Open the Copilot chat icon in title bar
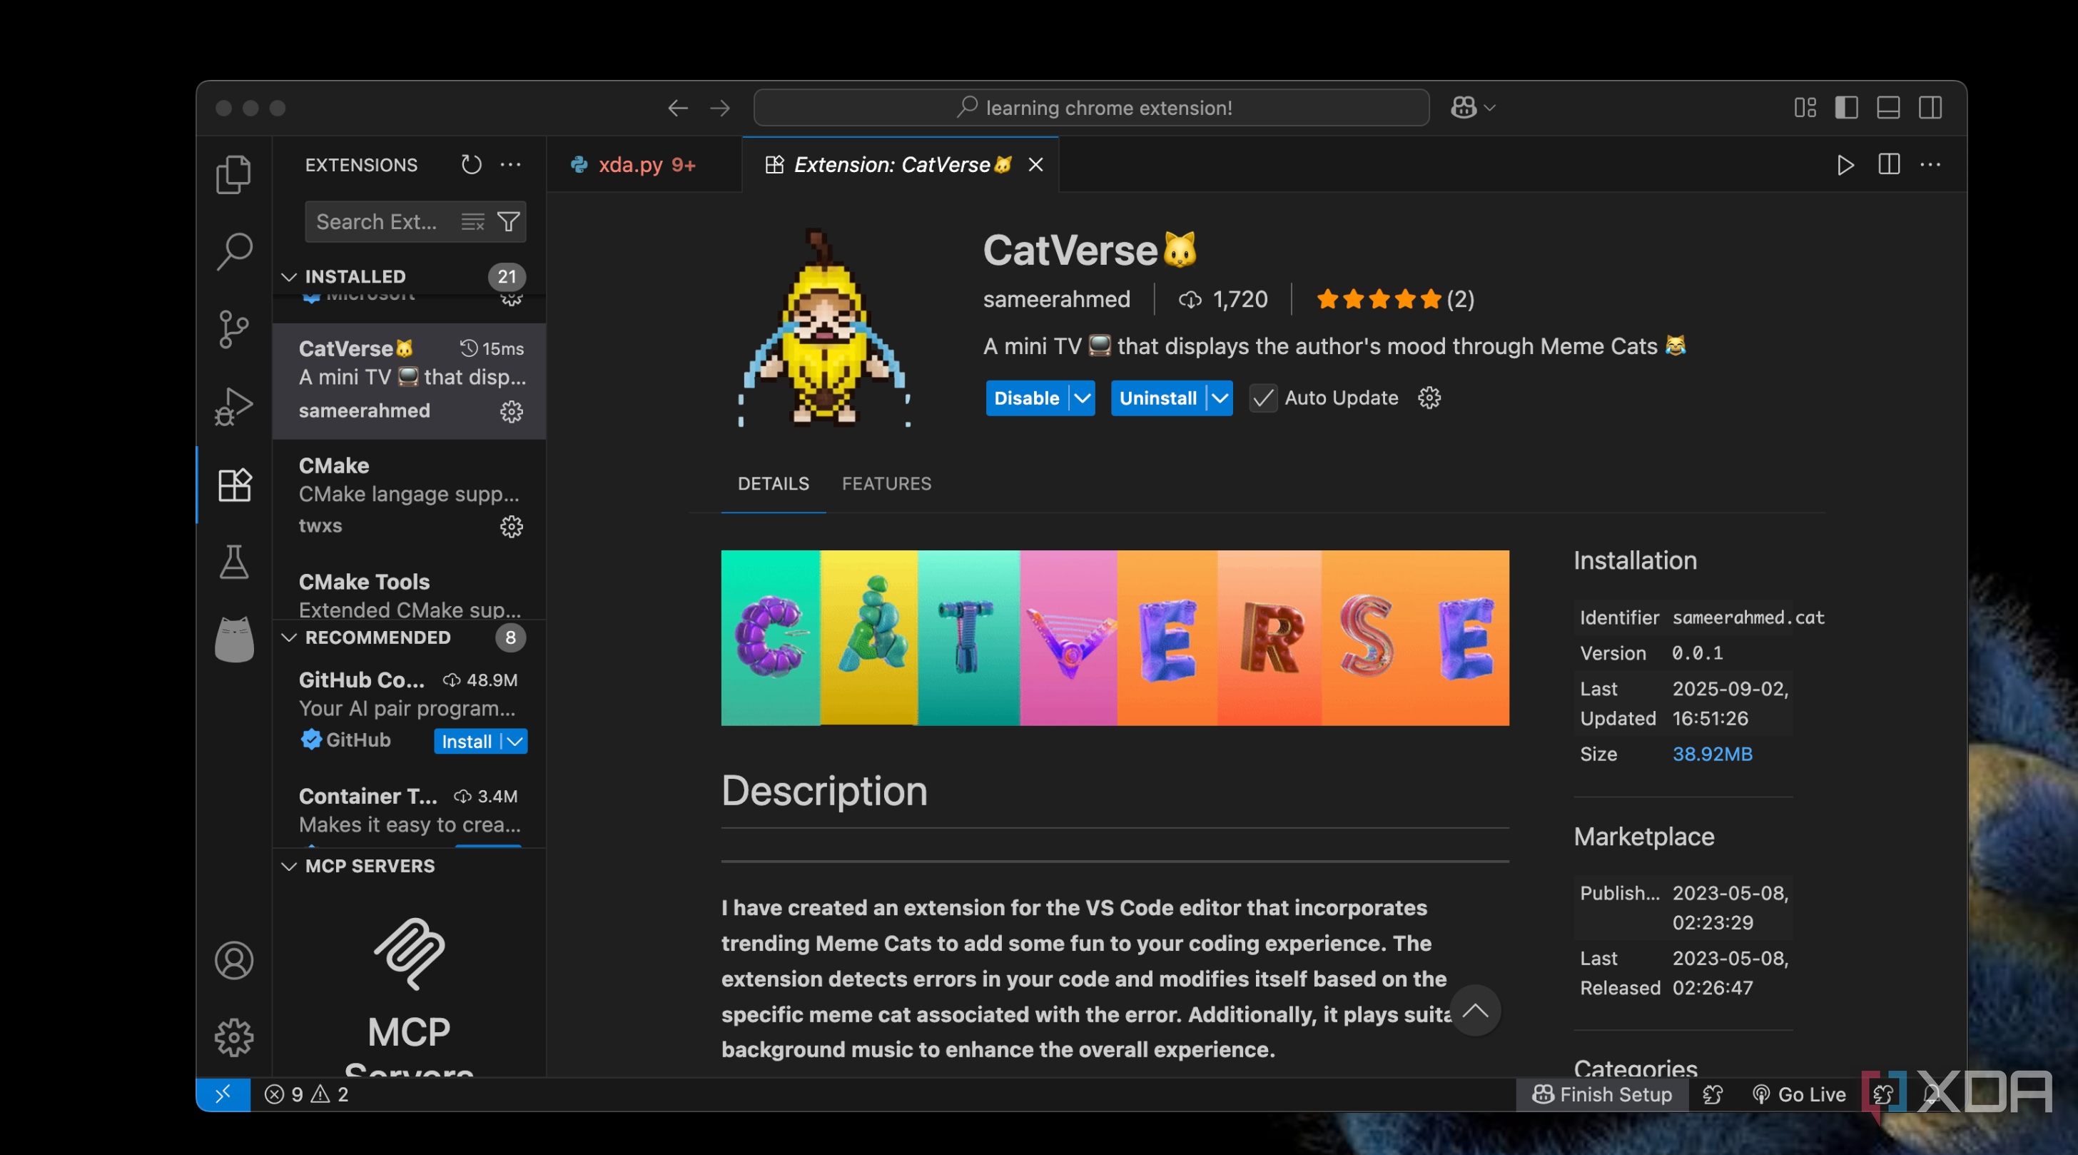Image resolution: width=2078 pixels, height=1155 pixels. click(1464, 107)
